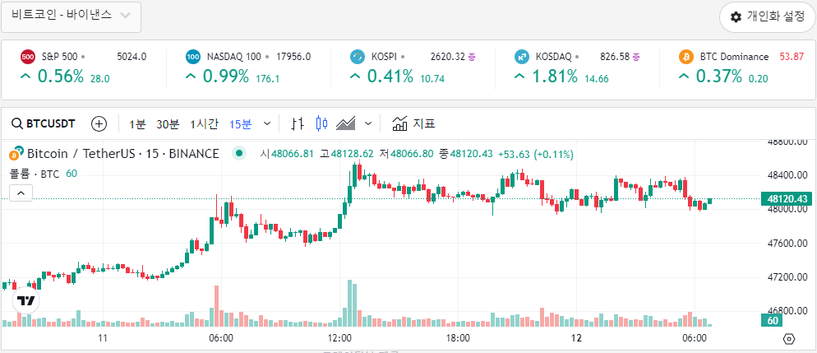Click the volume 60 axis label
Screen dimensions: 817x353
[x=773, y=321]
